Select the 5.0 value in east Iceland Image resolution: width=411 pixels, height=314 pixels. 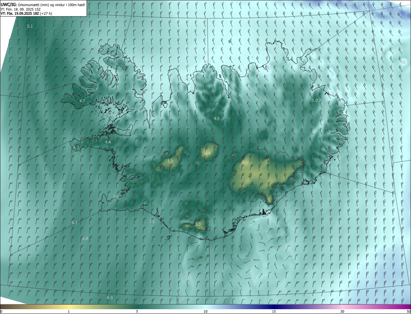click(x=315, y=100)
